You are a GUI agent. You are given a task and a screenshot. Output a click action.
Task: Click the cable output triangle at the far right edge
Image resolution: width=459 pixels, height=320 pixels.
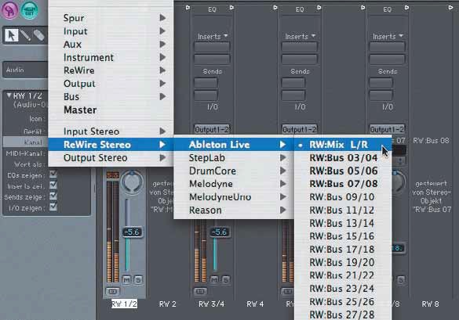451,7
